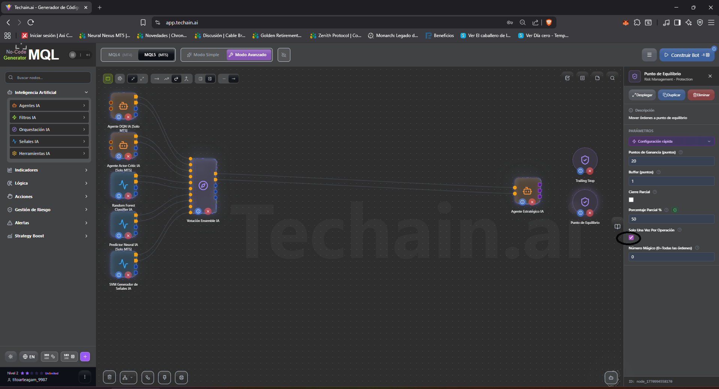
Task: Click the paintbrush icon in the bottom toolbar
Action: click(x=164, y=377)
